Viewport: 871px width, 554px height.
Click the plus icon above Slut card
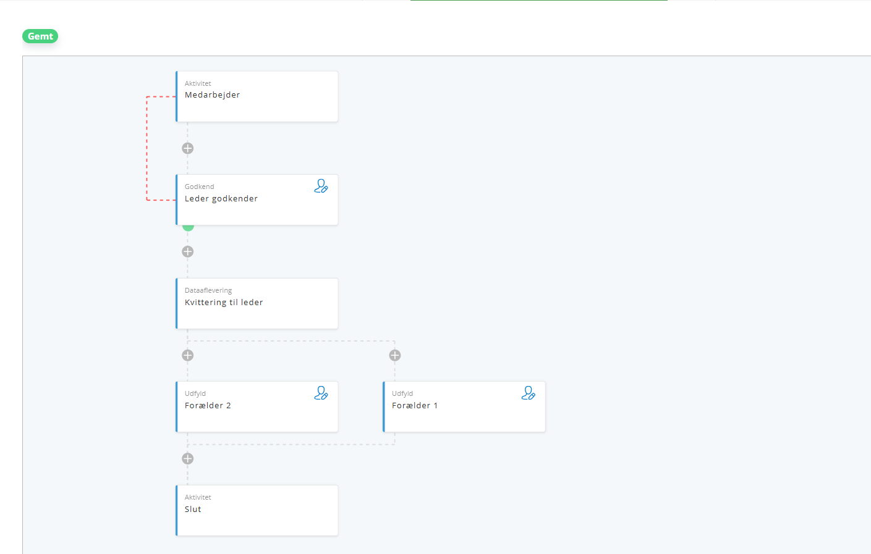pos(188,458)
